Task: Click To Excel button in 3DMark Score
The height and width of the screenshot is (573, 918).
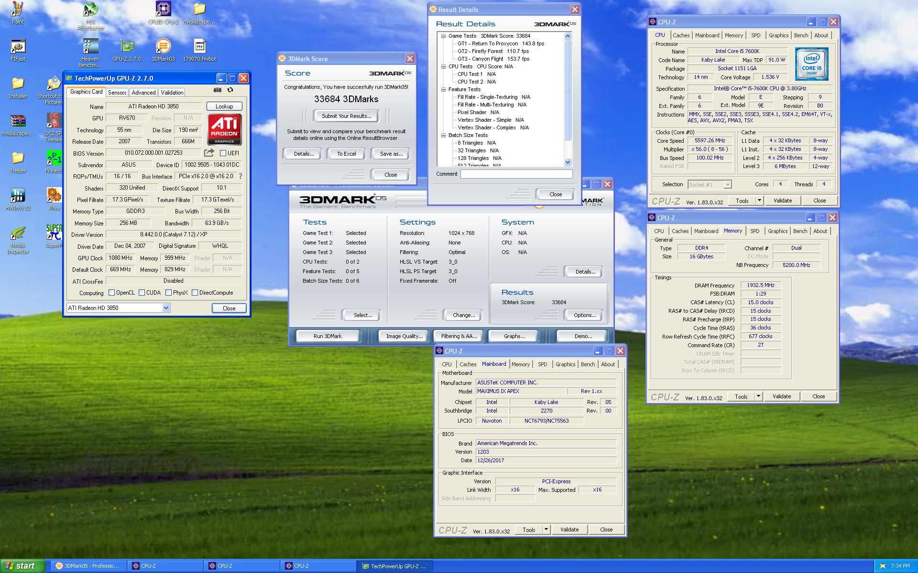Action: pos(347,154)
